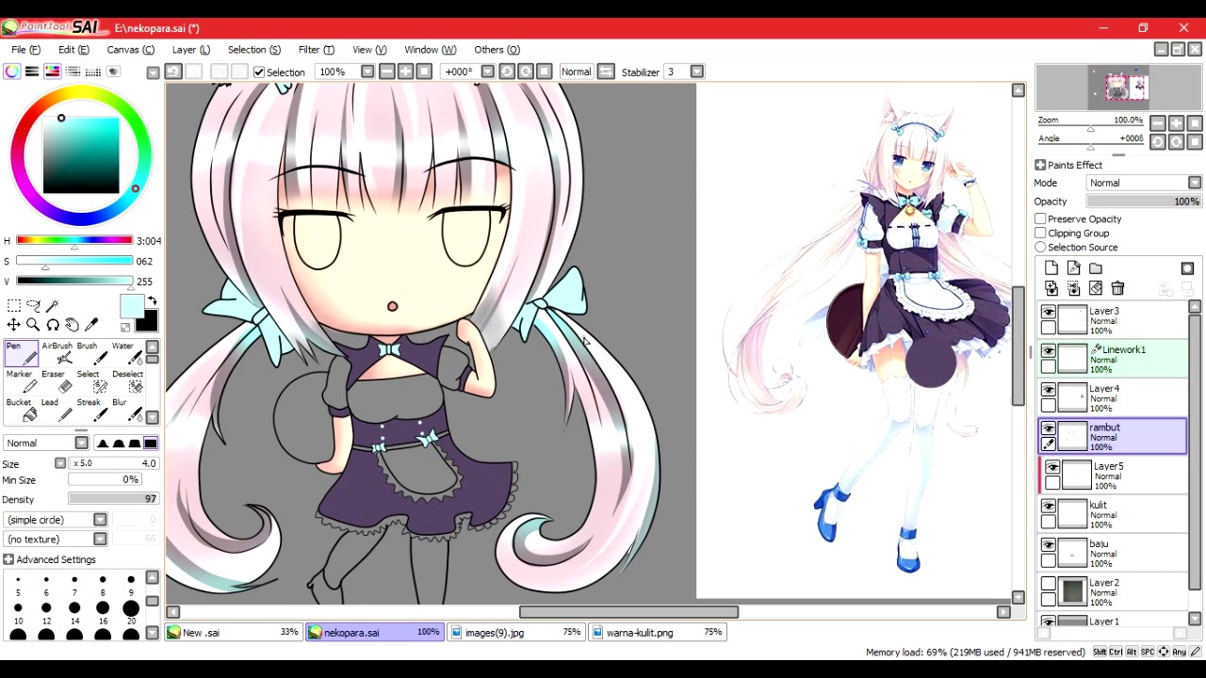Click the foreground color swatch
Viewport: 1206px width, 678px height.
coord(131,305)
